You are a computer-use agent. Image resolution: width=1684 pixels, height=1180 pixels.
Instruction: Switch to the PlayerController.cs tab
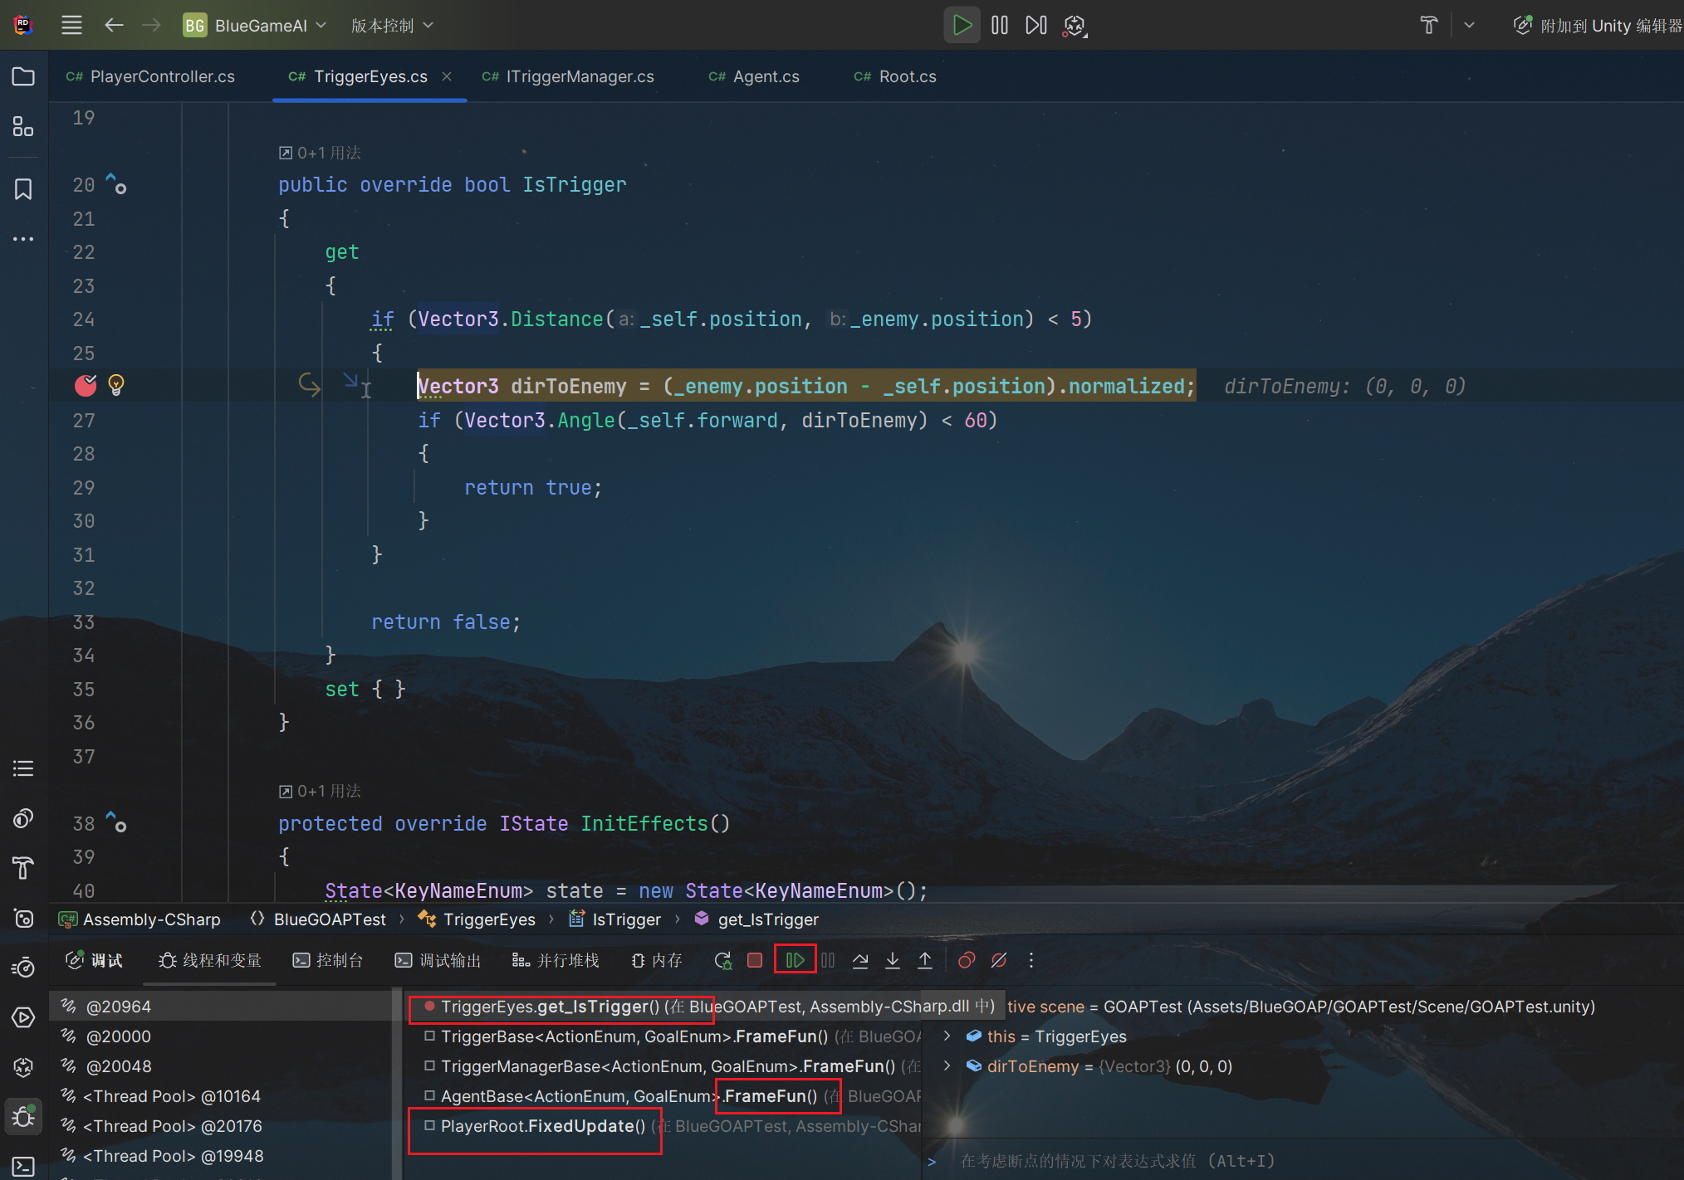pos(161,76)
